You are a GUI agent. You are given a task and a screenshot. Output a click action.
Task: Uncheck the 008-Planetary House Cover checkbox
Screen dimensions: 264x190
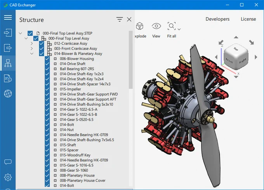47,180
